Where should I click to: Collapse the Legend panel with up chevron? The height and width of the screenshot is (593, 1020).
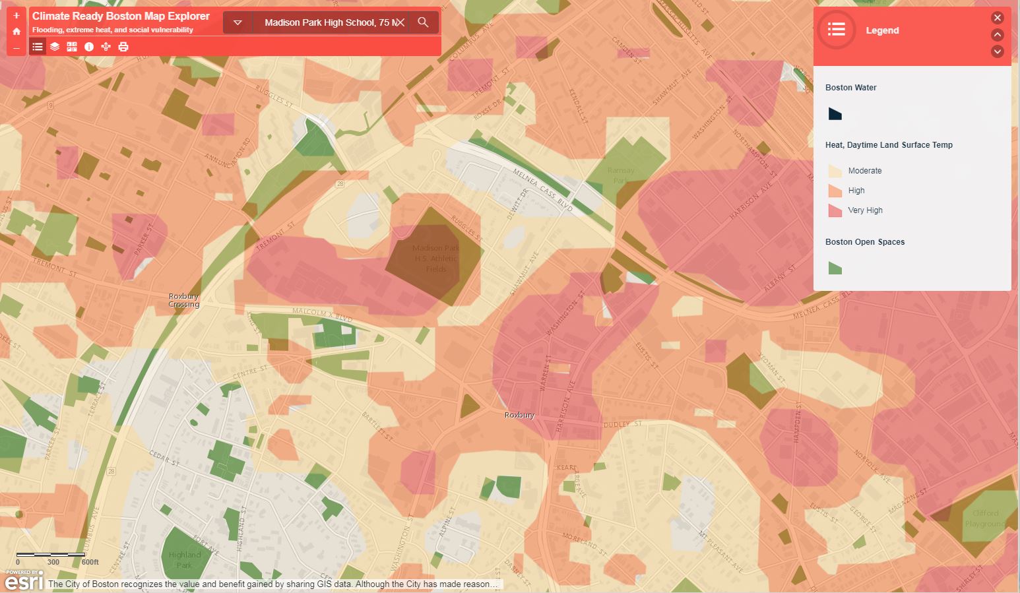point(997,34)
